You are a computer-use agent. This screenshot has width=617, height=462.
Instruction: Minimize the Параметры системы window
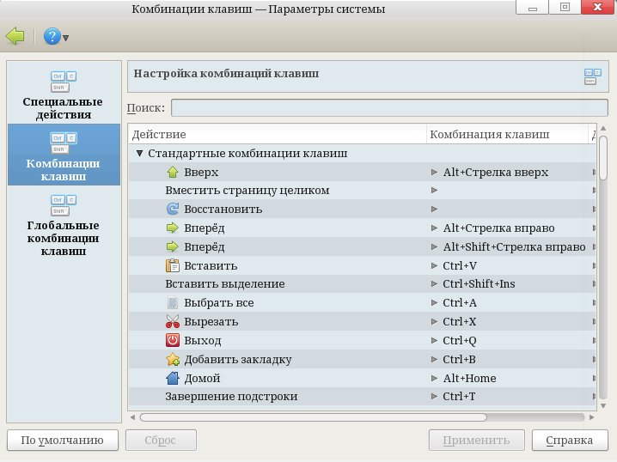tap(533, 7)
